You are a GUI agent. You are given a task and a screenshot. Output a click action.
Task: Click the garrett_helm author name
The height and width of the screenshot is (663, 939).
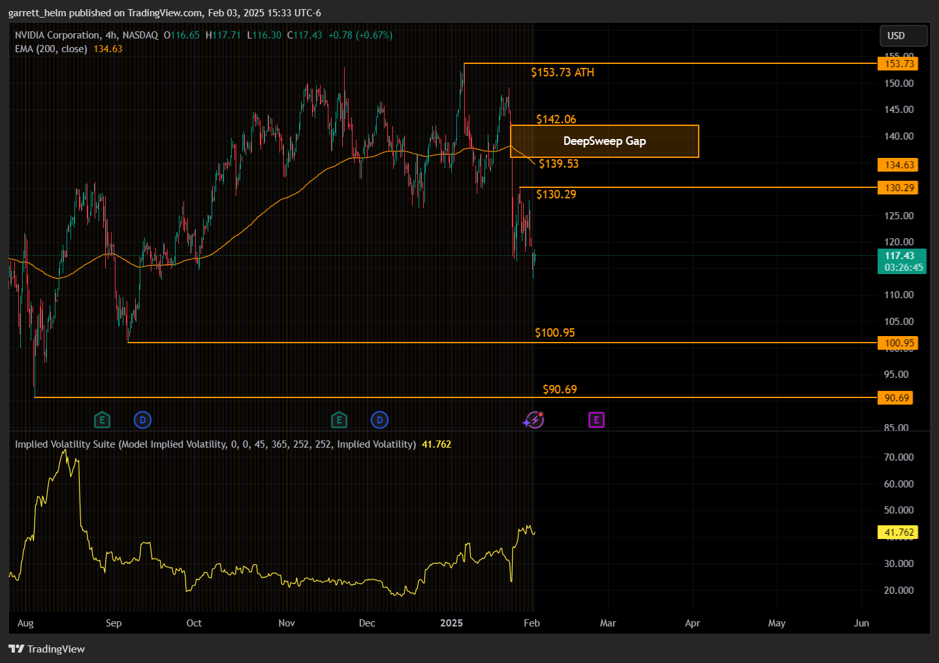click(x=37, y=13)
